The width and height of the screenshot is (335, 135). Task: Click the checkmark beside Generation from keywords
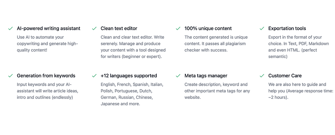(10, 76)
